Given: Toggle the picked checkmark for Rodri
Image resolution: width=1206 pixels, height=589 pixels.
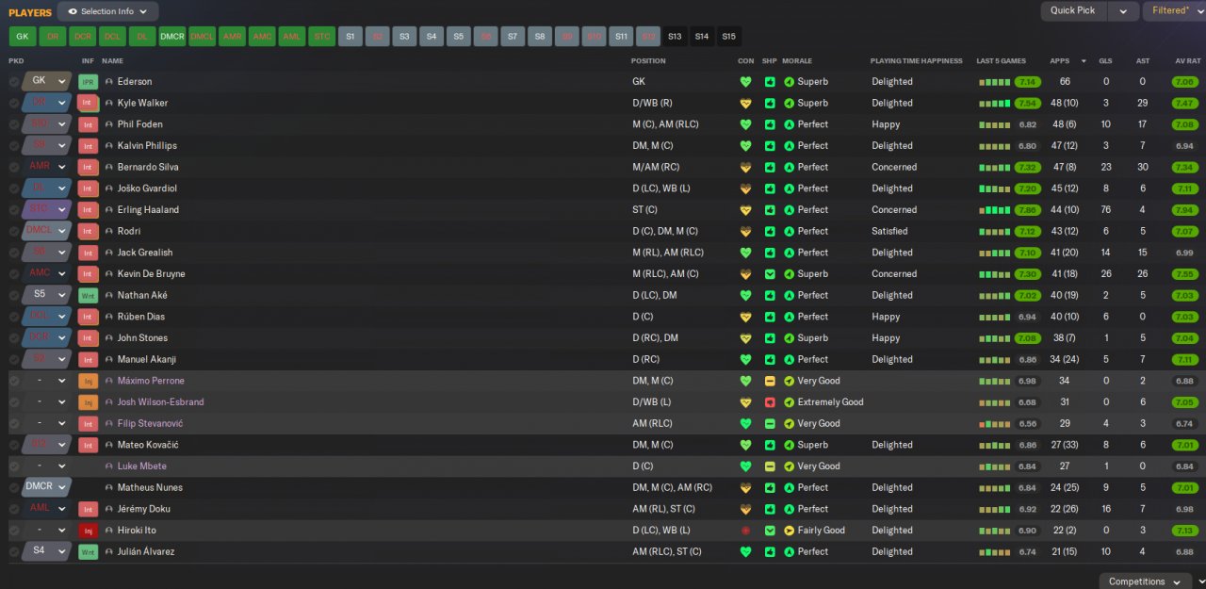Looking at the screenshot, I should click(14, 231).
